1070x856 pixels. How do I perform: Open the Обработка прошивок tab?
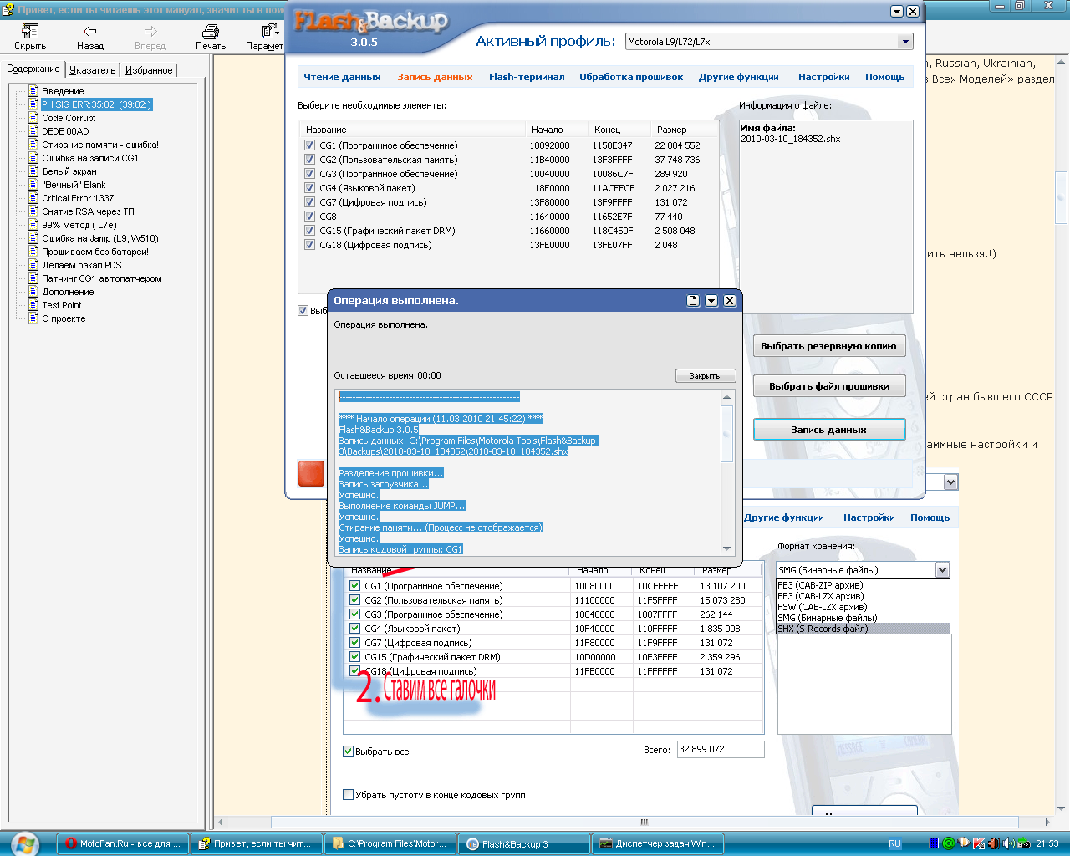click(x=631, y=77)
